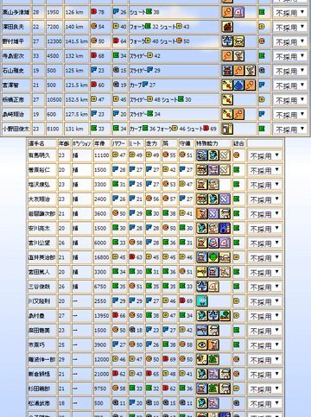Click the パワー column header
This screenshot has height=417, width=311.
coord(119,143)
